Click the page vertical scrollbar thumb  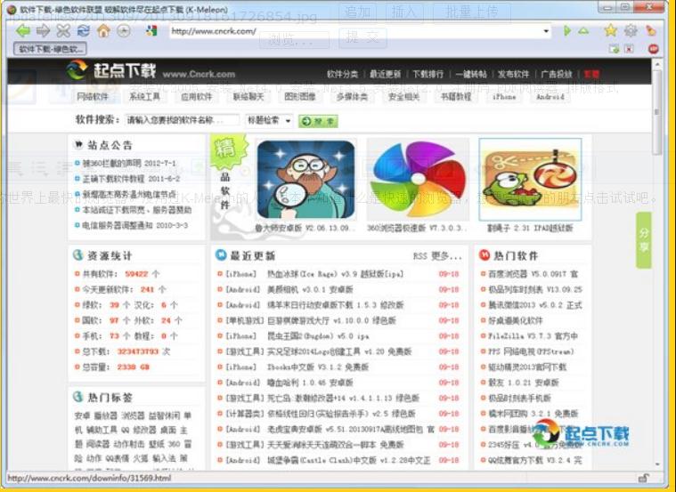click(x=657, y=112)
